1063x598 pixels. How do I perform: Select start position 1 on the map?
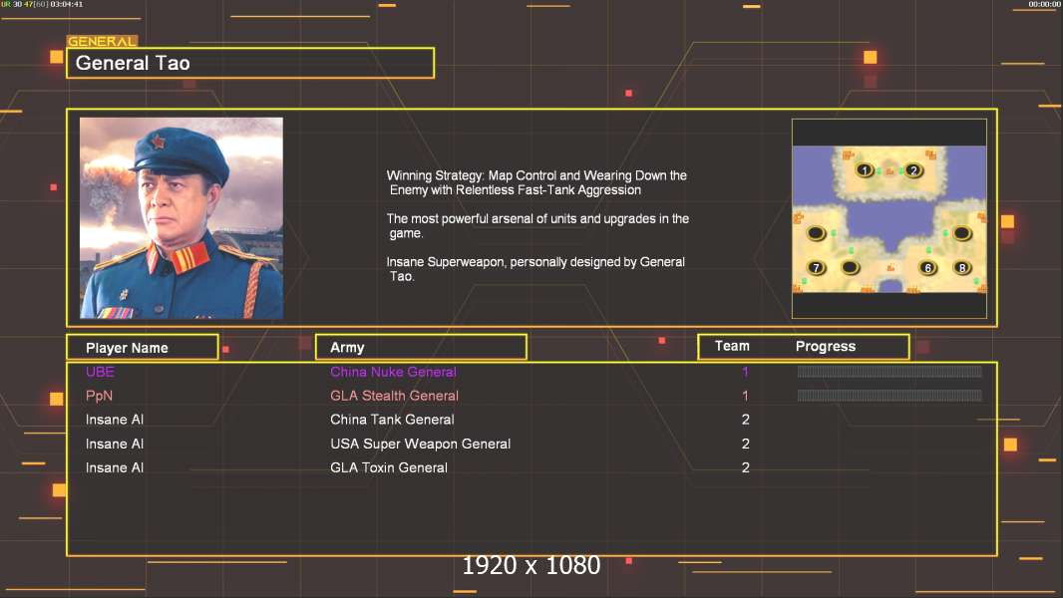[x=865, y=170]
